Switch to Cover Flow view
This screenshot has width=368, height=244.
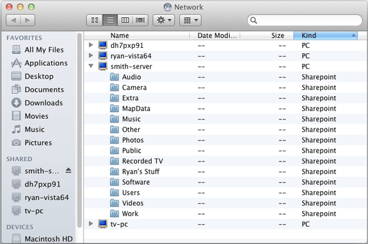[x=140, y=20]
